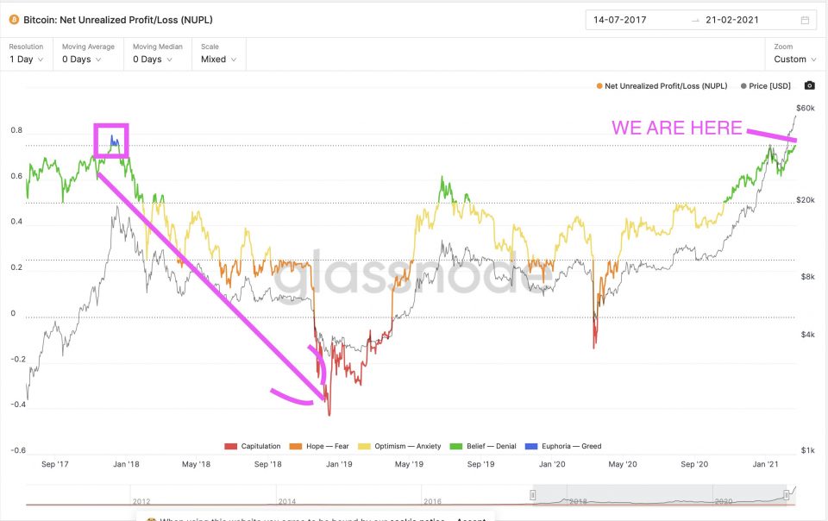
Task: Click the start date 14-07-2017 field
Action: tap(624, 20)
